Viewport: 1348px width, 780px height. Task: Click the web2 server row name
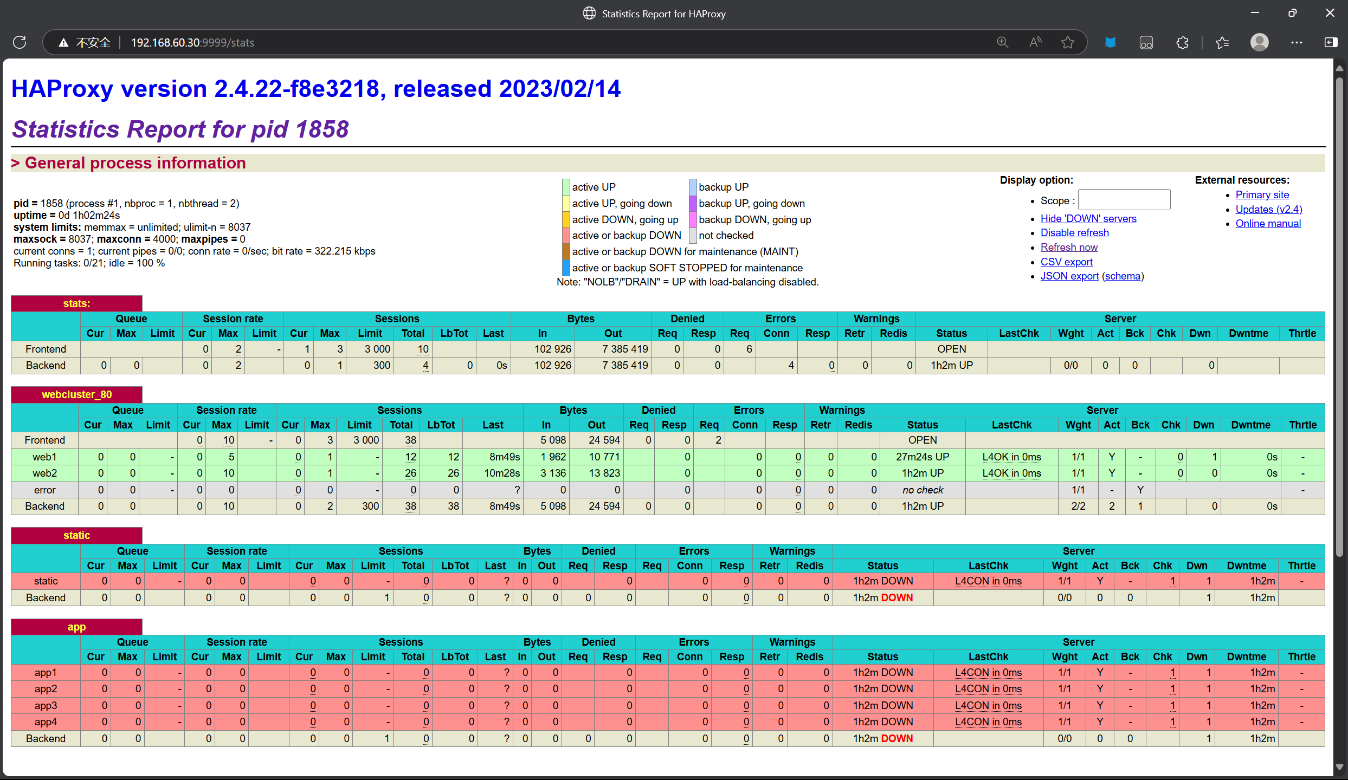[x=44, y=473]
